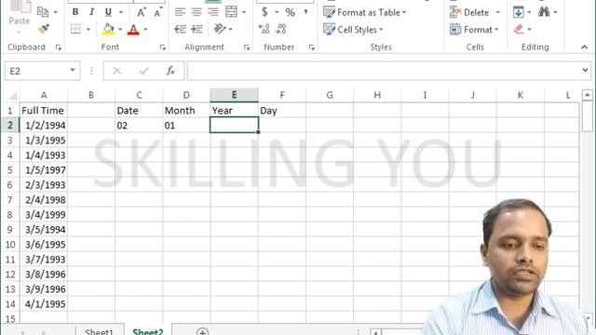The height and width of the screenshot is (335, 596).
Task: Switch to Sheet1 tab
Action: (x=99, y=331)
